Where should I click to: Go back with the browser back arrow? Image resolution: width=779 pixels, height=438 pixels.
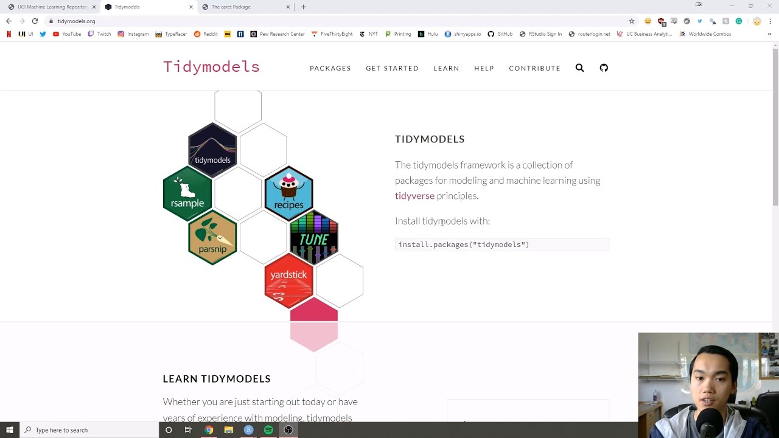[x=9, y=21]
